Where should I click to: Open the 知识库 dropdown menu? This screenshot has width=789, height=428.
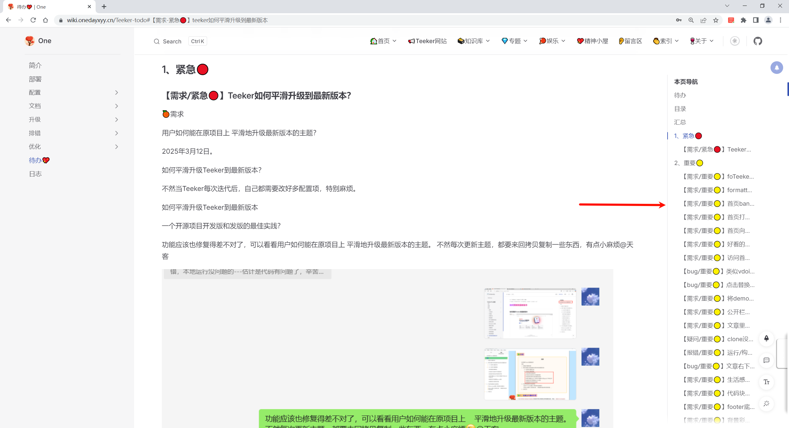(474, 41)
